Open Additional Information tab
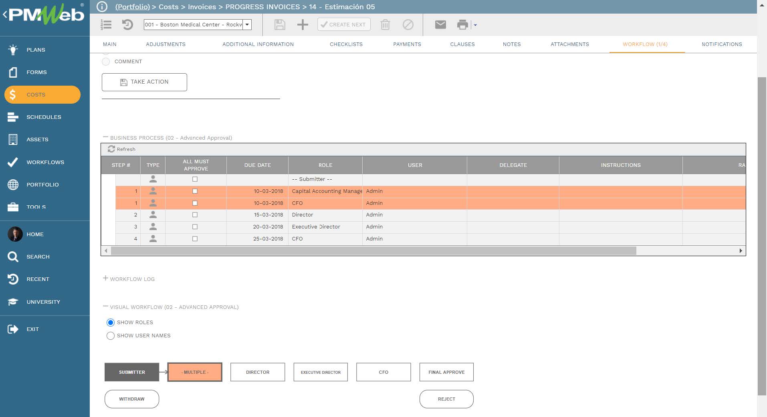Screen dimensions: 767x417 coord(258,44)
